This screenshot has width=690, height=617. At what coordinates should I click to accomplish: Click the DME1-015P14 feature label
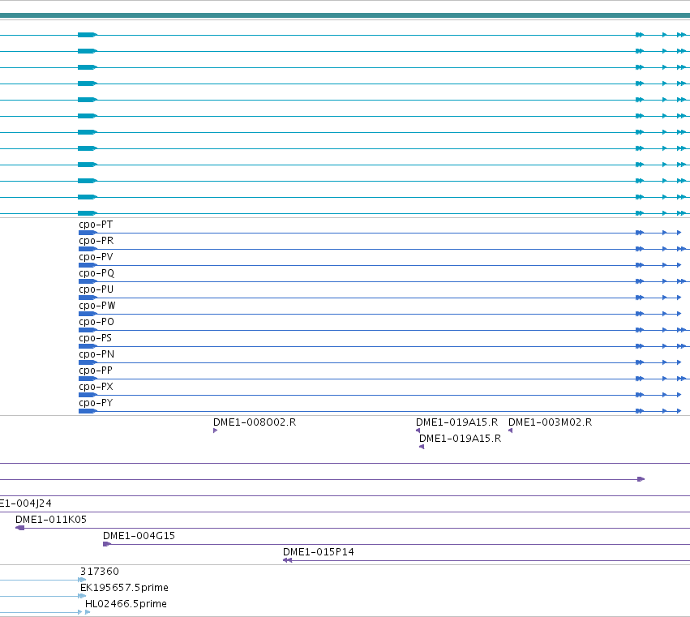318,552
